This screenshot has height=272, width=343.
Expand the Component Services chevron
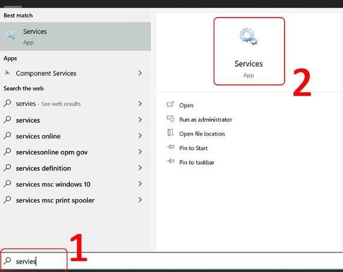[140, 73]
